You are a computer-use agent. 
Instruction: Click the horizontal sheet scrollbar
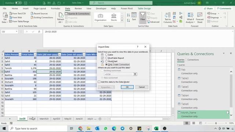[136, 119]
